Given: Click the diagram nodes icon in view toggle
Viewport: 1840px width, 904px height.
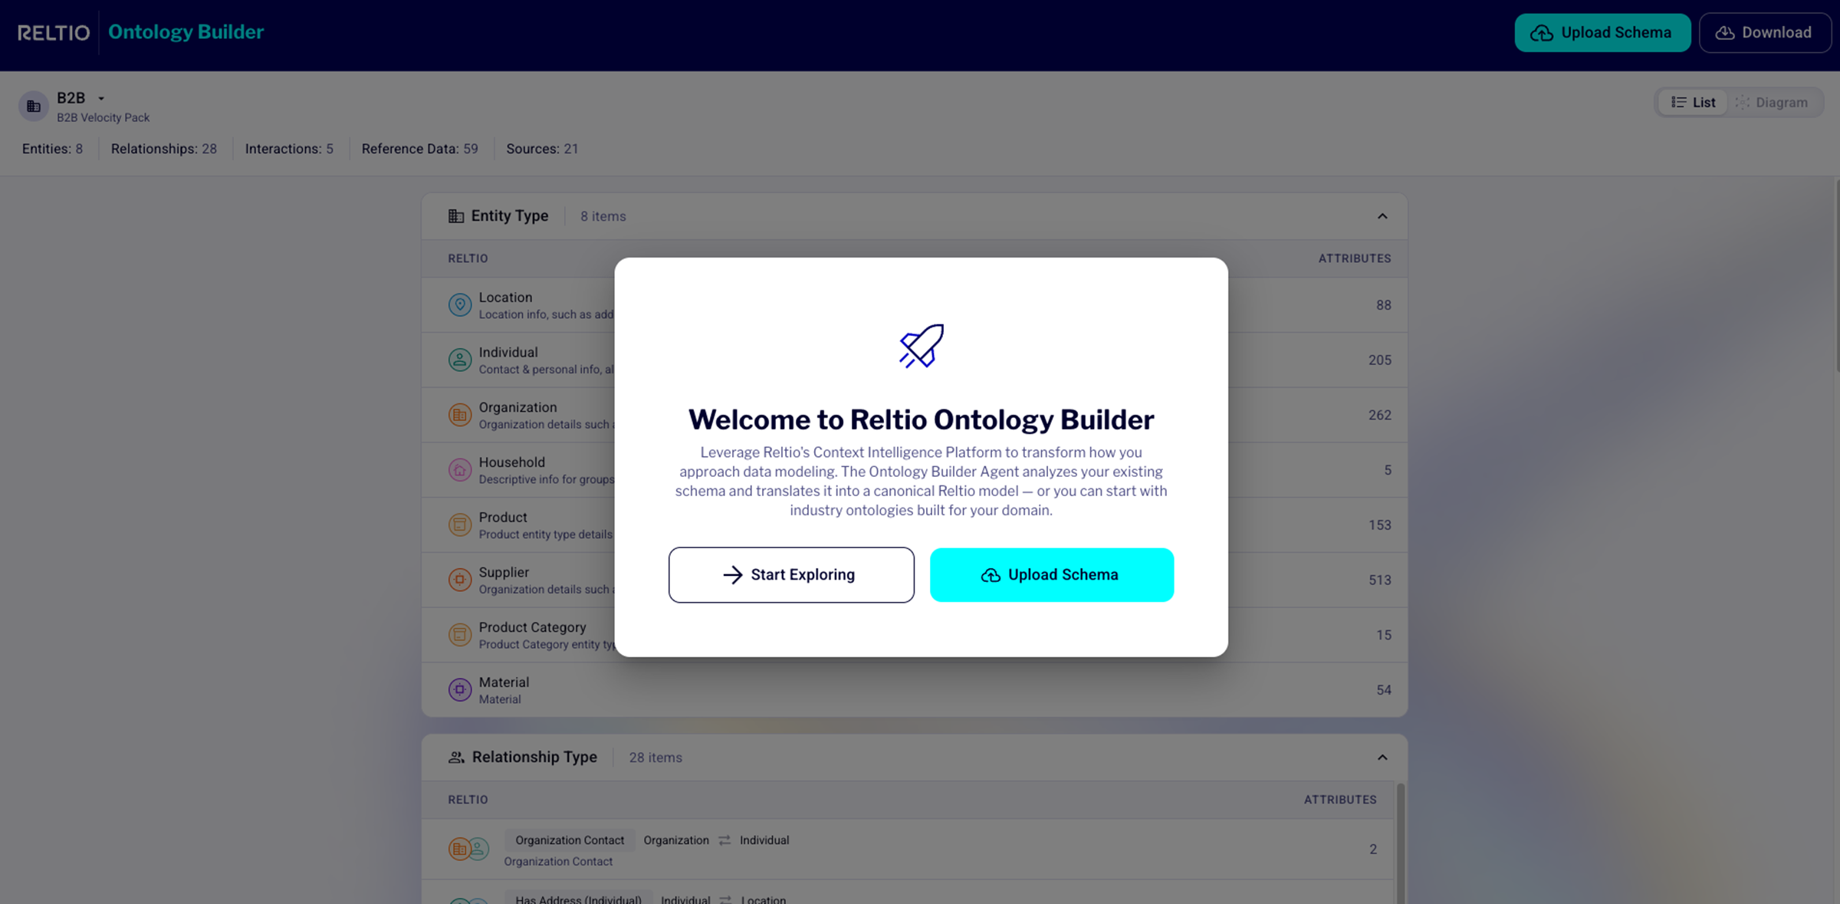Looking at the screenshot, I should (x=1743, y=102).
